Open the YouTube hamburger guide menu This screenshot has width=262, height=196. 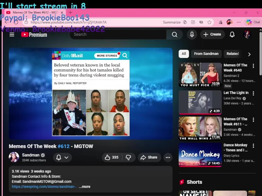pyautogui.click(x=12, y=35)
